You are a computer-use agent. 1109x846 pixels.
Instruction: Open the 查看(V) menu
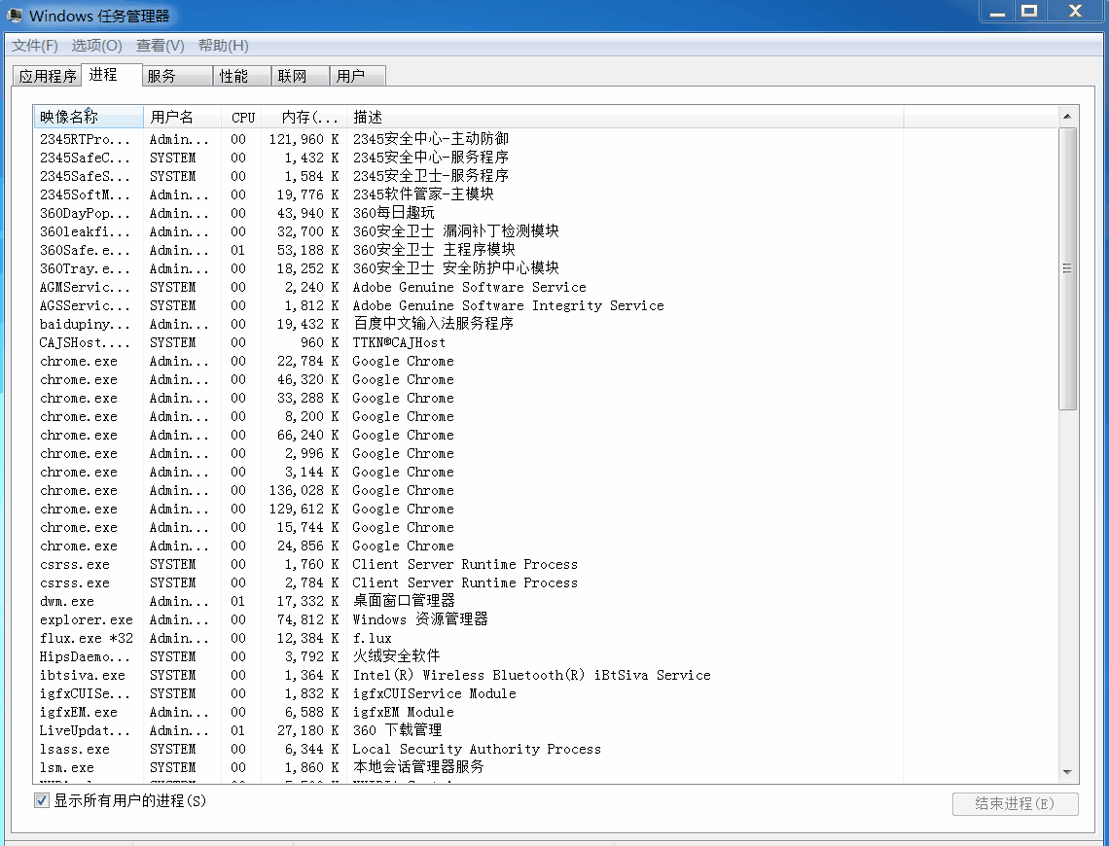pos(160,46)
